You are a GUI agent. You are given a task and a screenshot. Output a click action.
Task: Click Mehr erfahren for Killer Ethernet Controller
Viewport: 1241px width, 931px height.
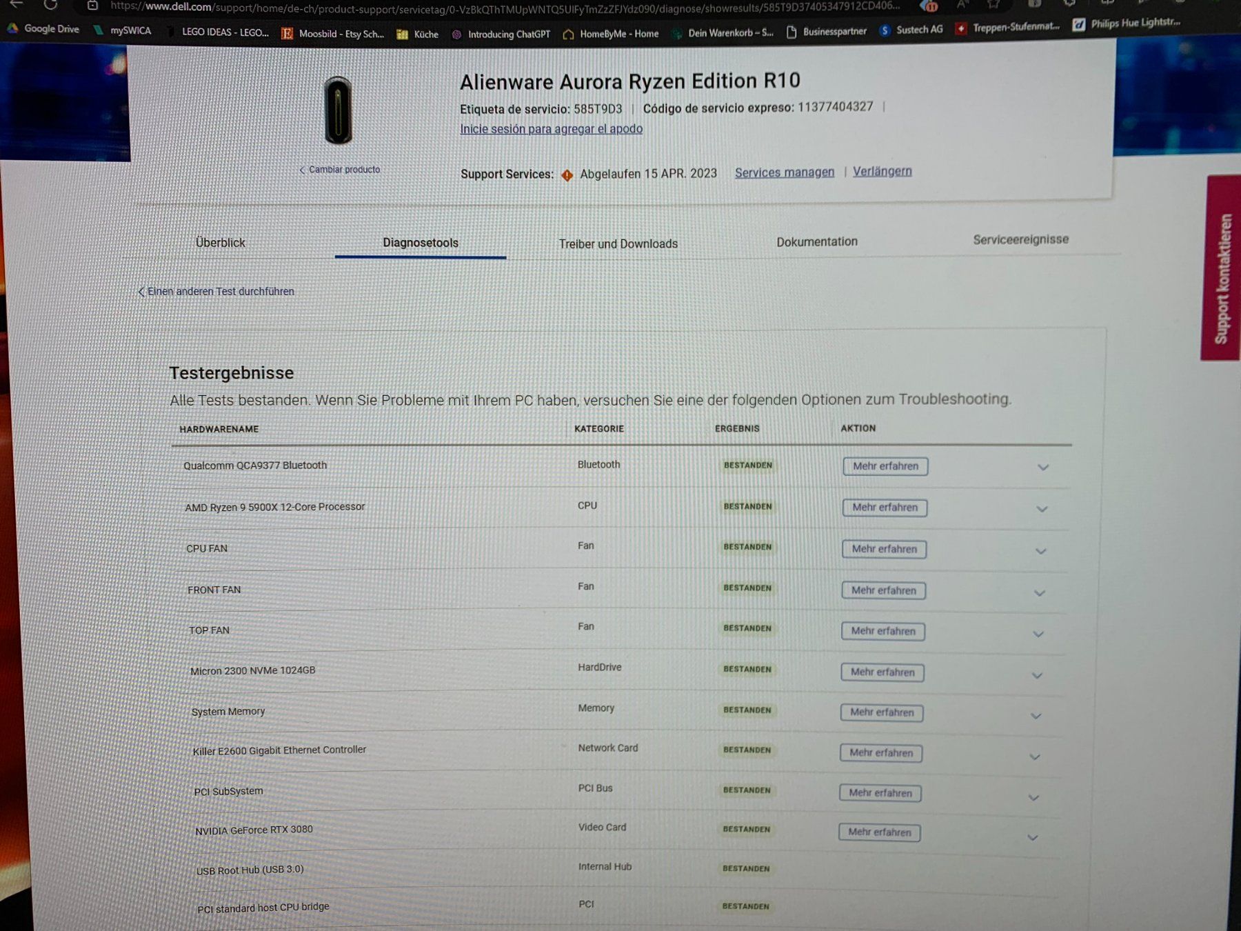tap(880, 753)
